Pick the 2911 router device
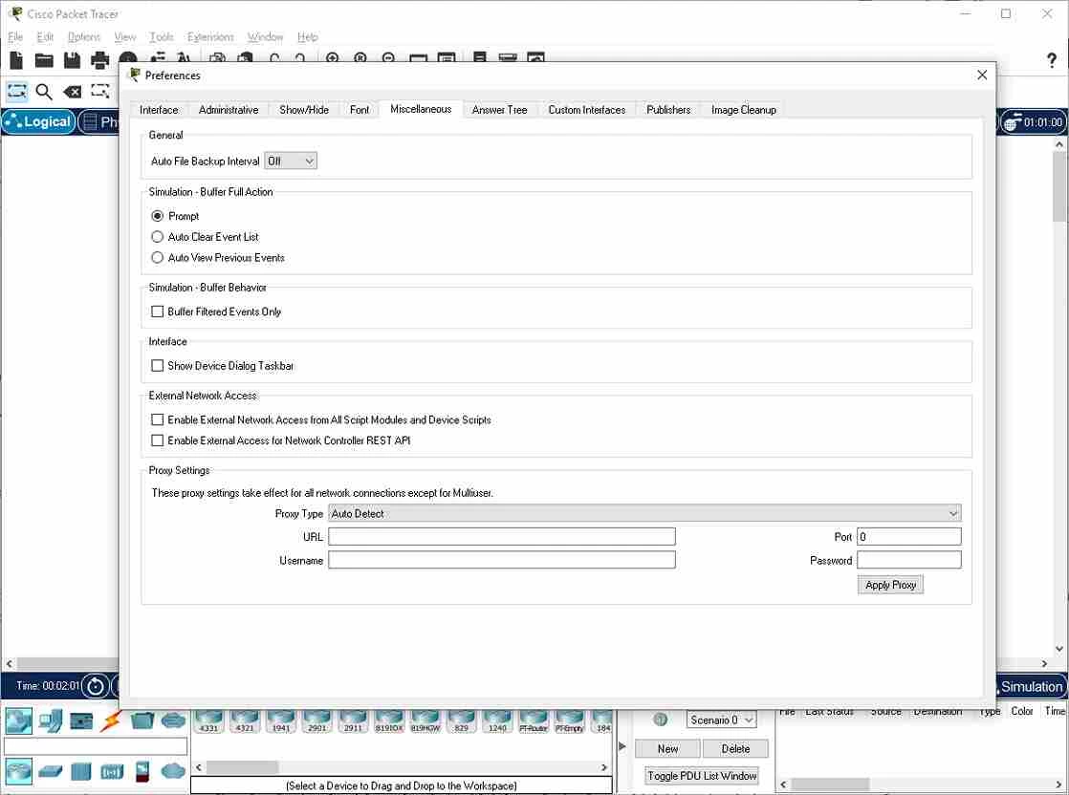Screen dimensions: 1069x795 click(x=353, y=721)
